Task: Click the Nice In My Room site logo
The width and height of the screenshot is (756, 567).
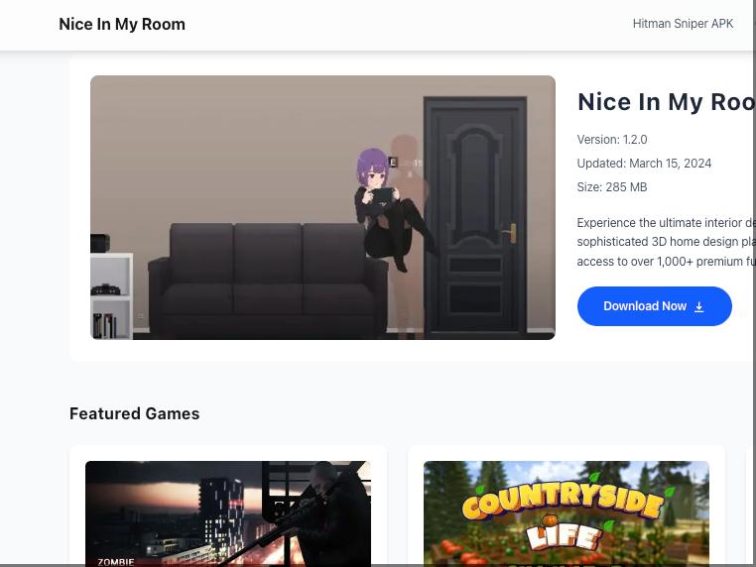Action: click(x=122, y=24)
